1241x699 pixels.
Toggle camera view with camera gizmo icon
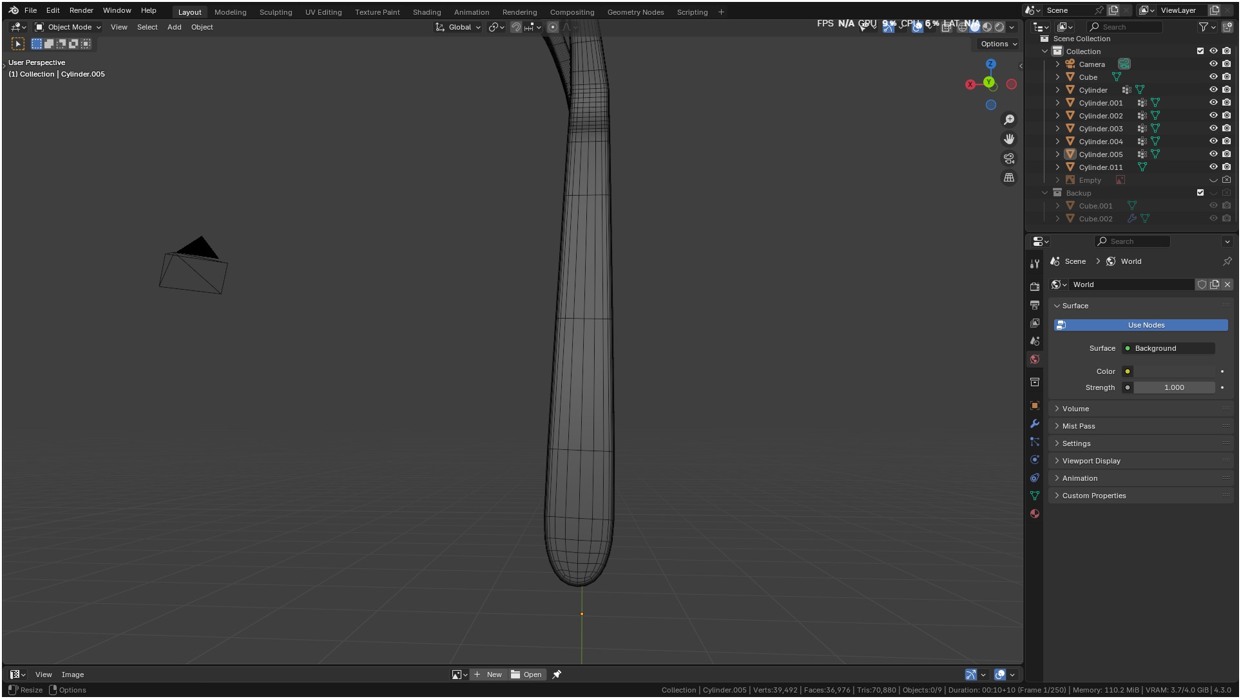coord(1009,158)
